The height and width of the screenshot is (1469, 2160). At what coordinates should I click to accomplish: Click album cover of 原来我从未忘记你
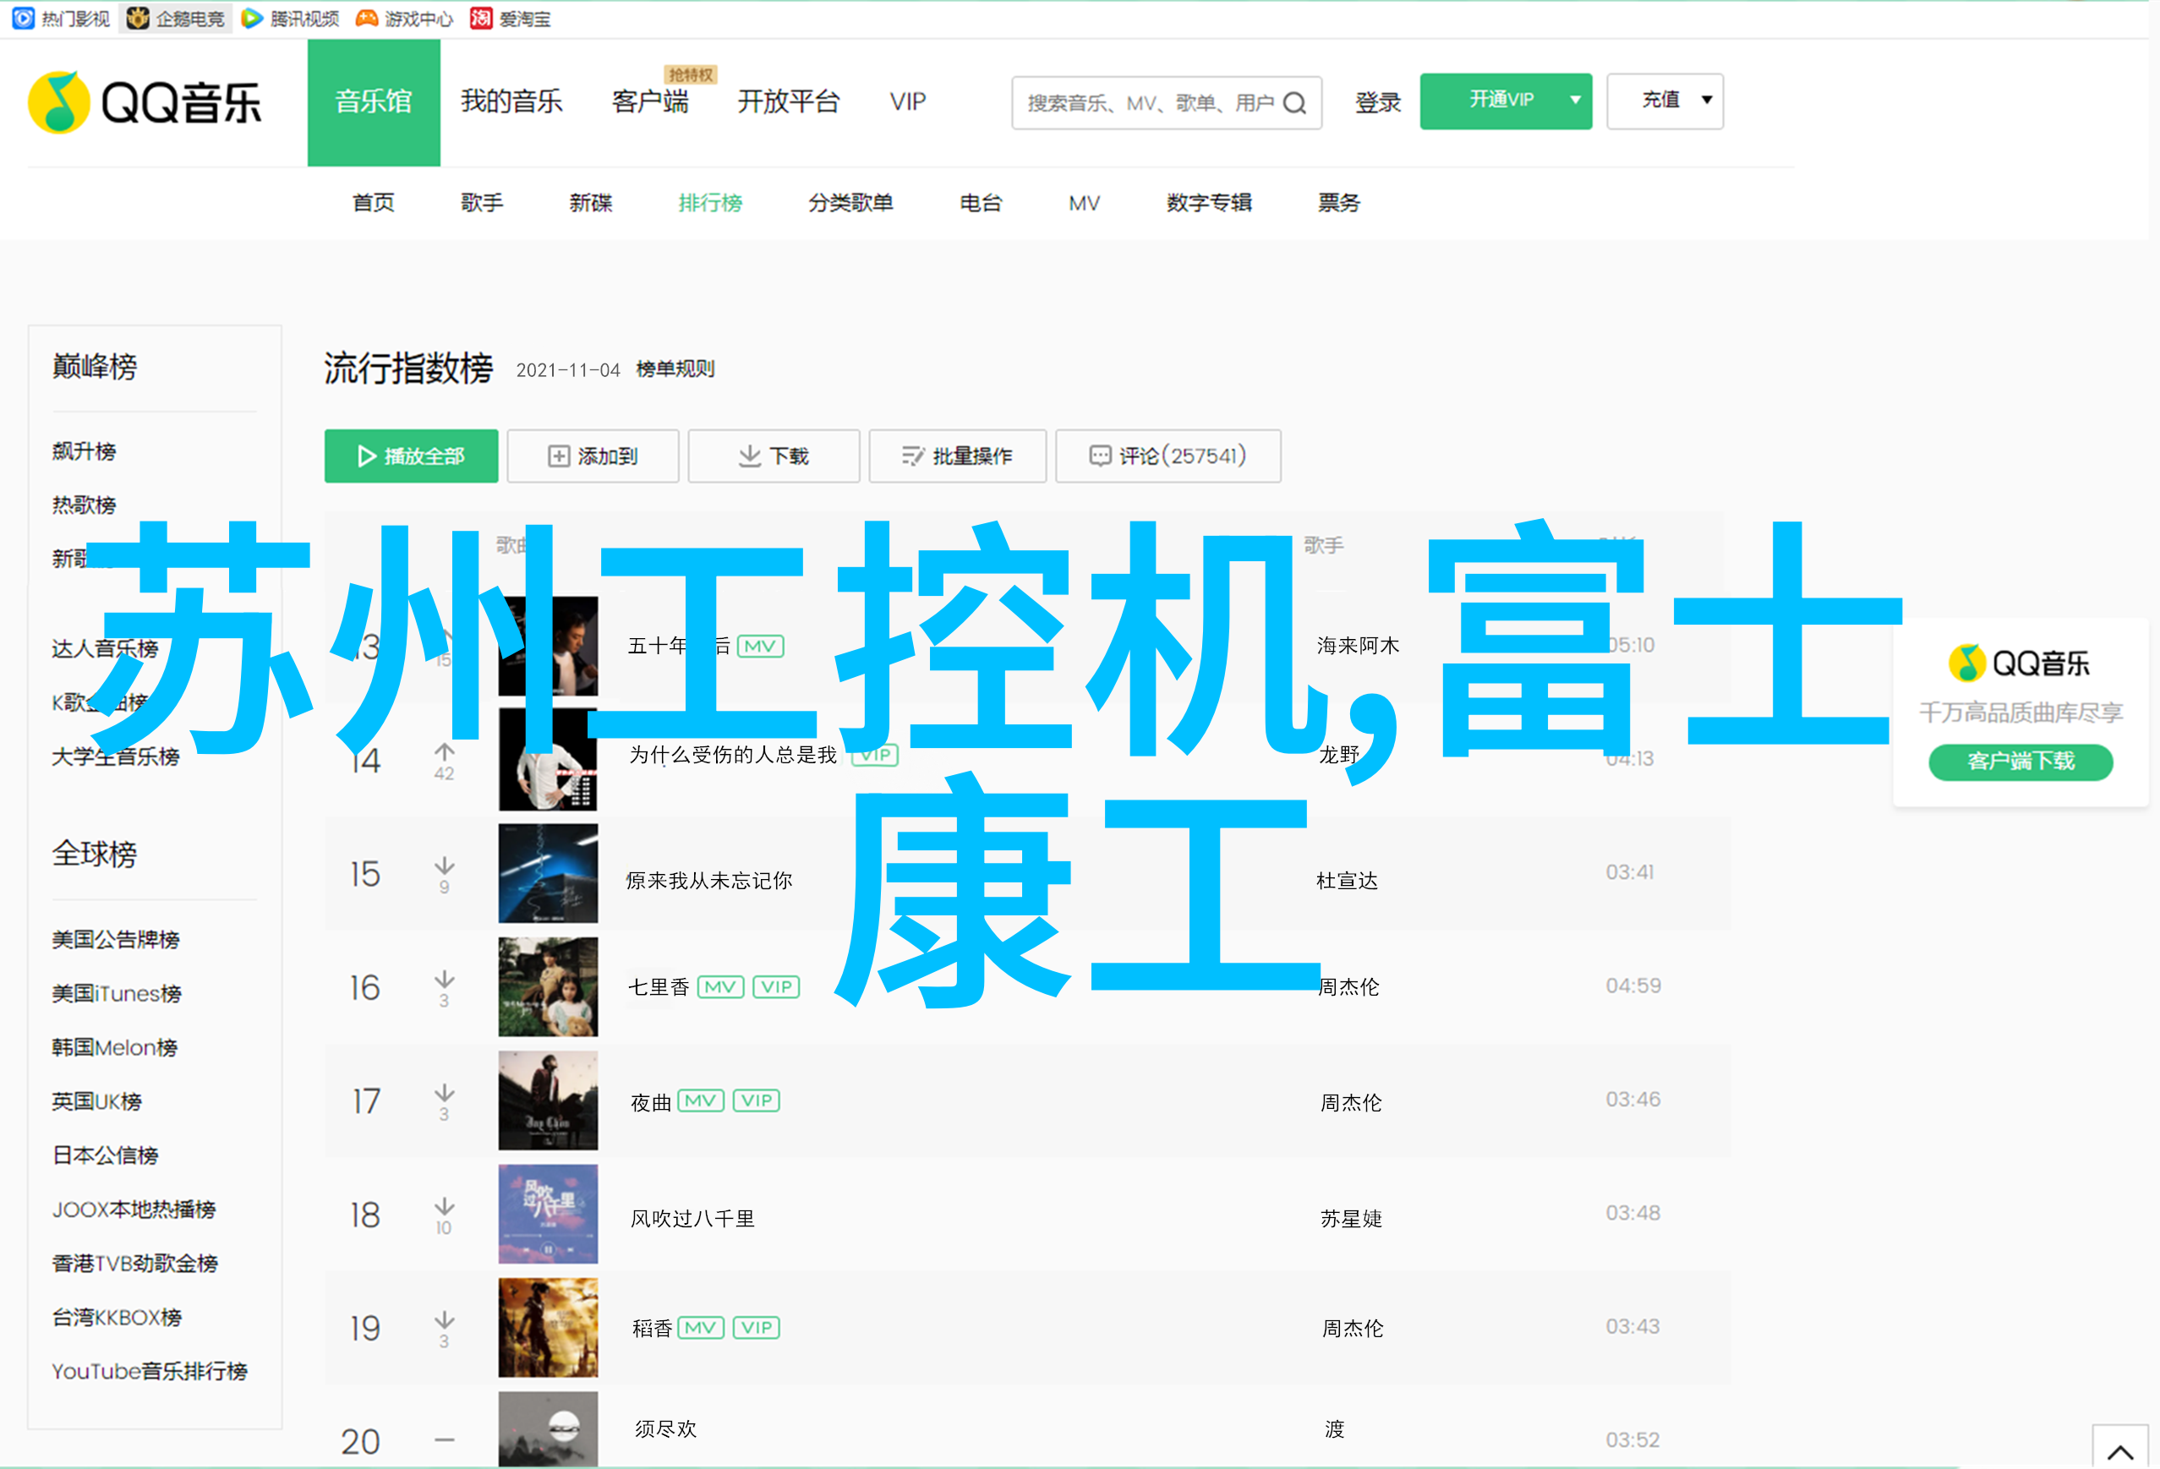pos(548,872)
